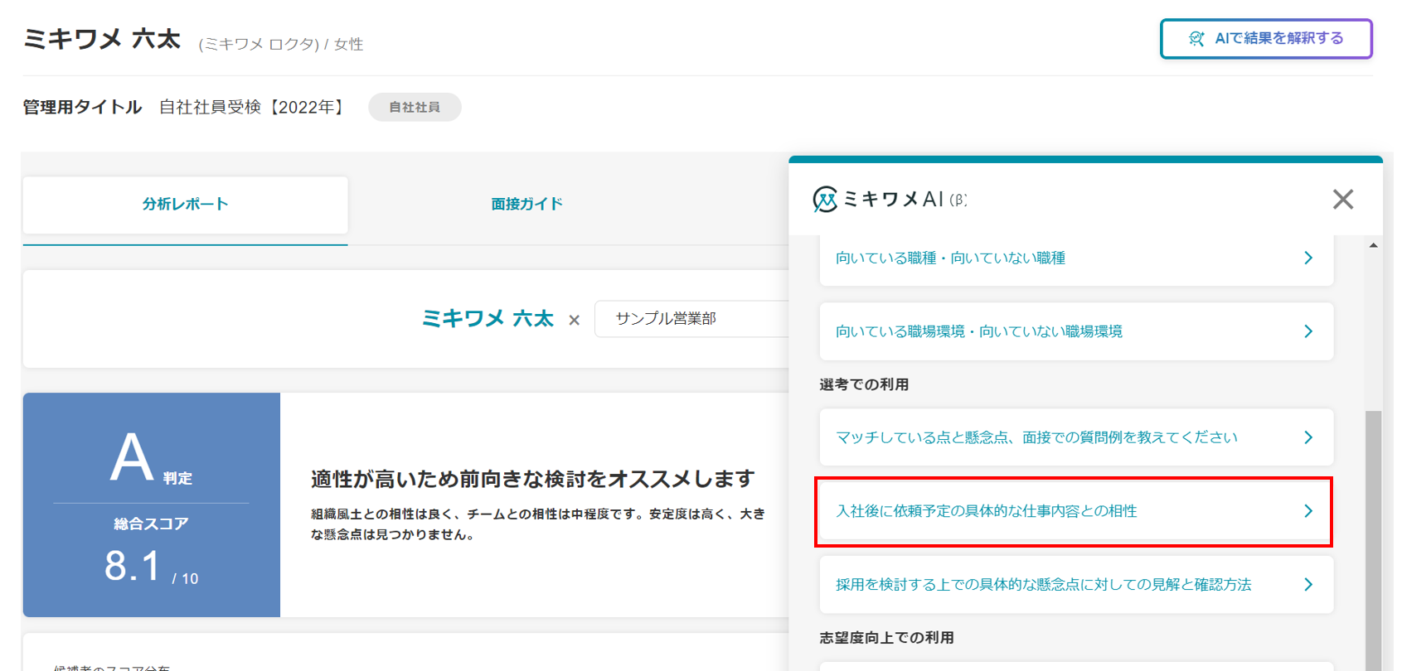
Task: Click the AI icon inside the interpret-results button
Action: (1196, 39)
